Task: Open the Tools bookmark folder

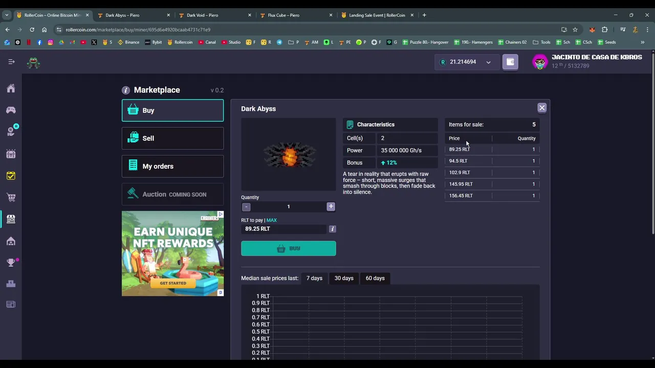Action: point(541,42)
